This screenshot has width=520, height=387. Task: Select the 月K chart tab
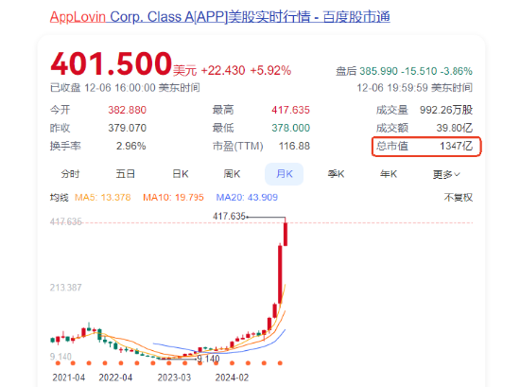point(285,174)
